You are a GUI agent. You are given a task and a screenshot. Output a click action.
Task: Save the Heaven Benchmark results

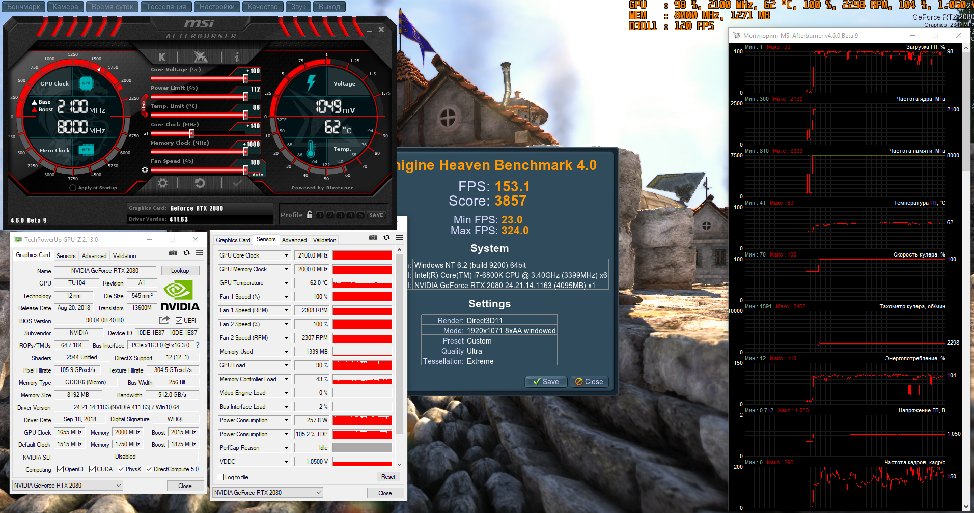click(x=546, y=382)
